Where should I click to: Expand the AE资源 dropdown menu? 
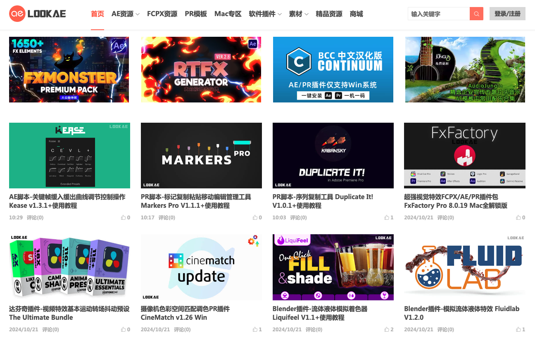[126, 14]
